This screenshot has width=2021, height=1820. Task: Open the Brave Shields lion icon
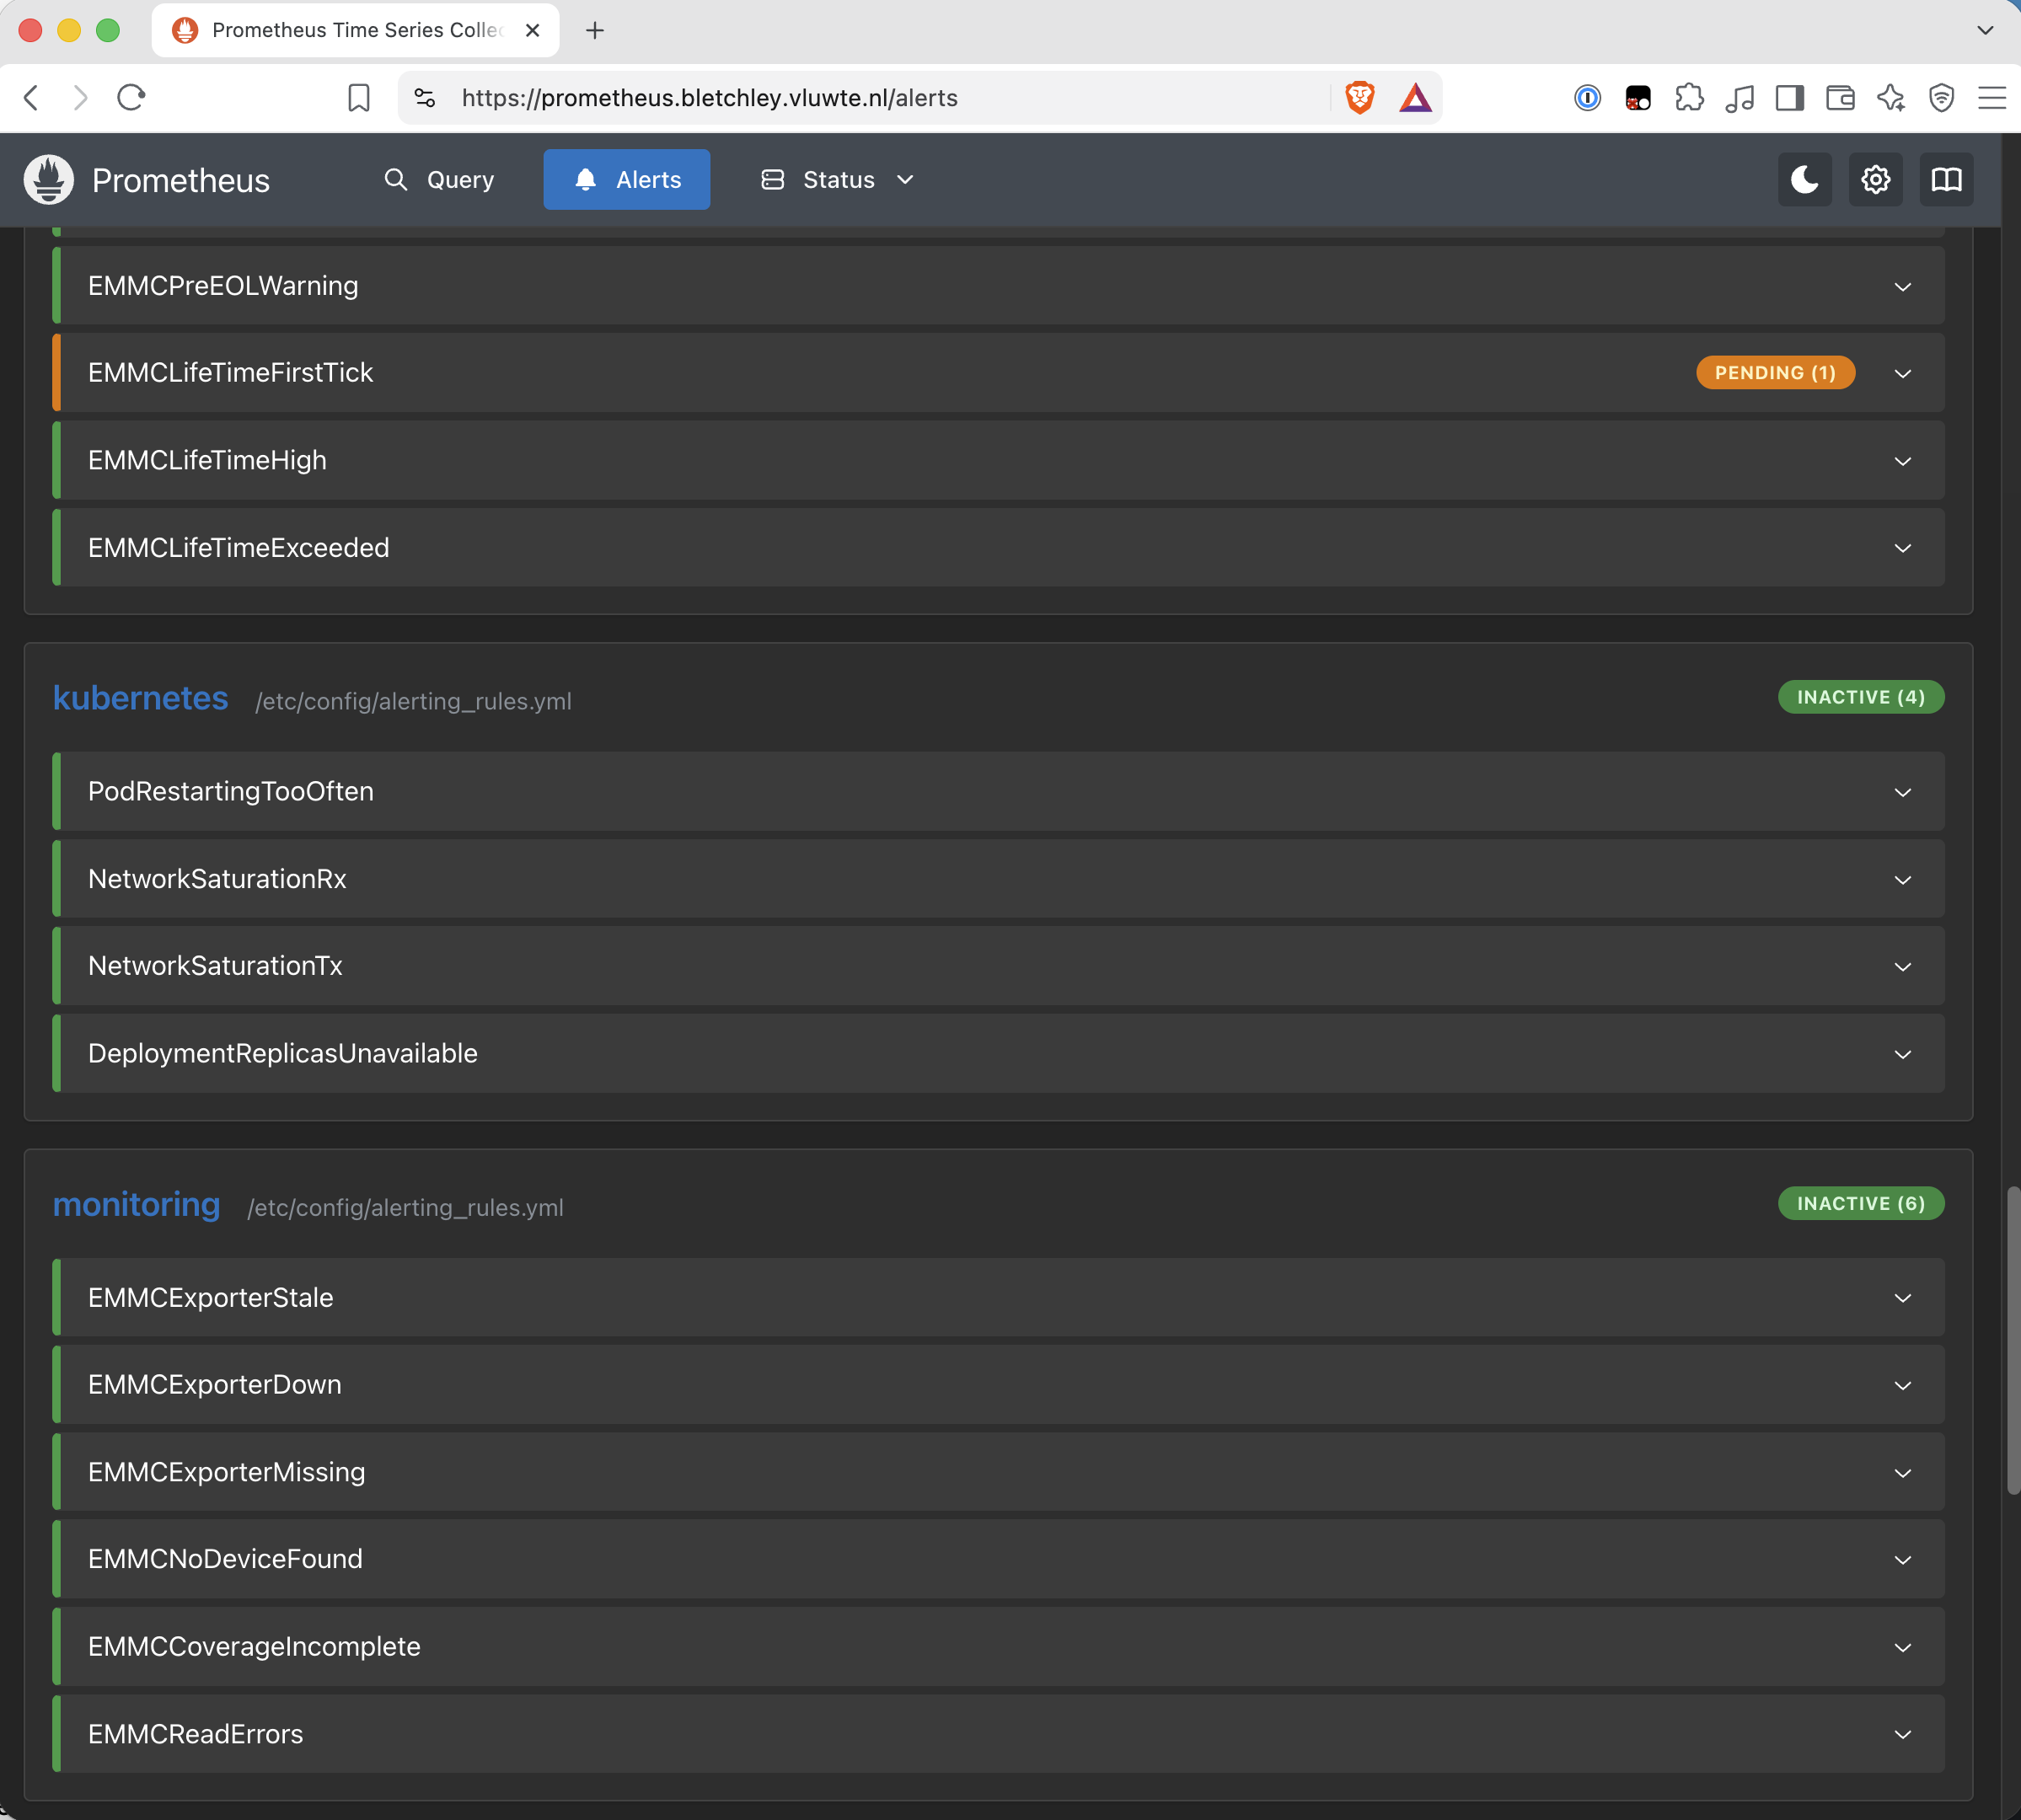click(x=1360, y=98)
